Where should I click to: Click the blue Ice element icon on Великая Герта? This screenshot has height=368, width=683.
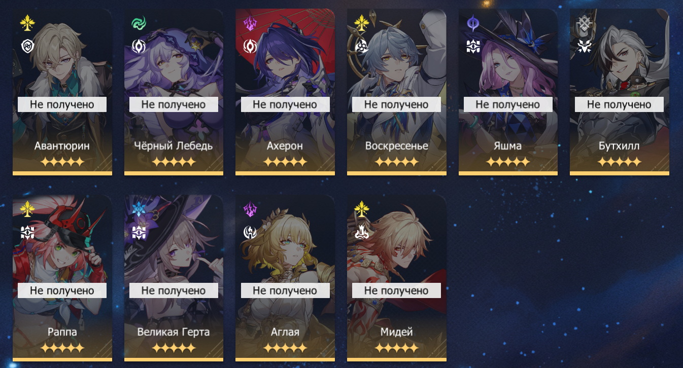(x=139, y=209)
